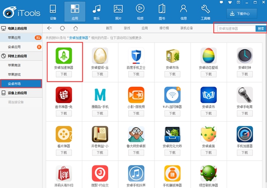Open the 工具箱 (Toolbox) section

(x=205, y=12)
